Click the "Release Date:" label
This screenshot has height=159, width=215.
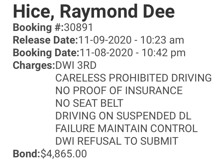45,40
